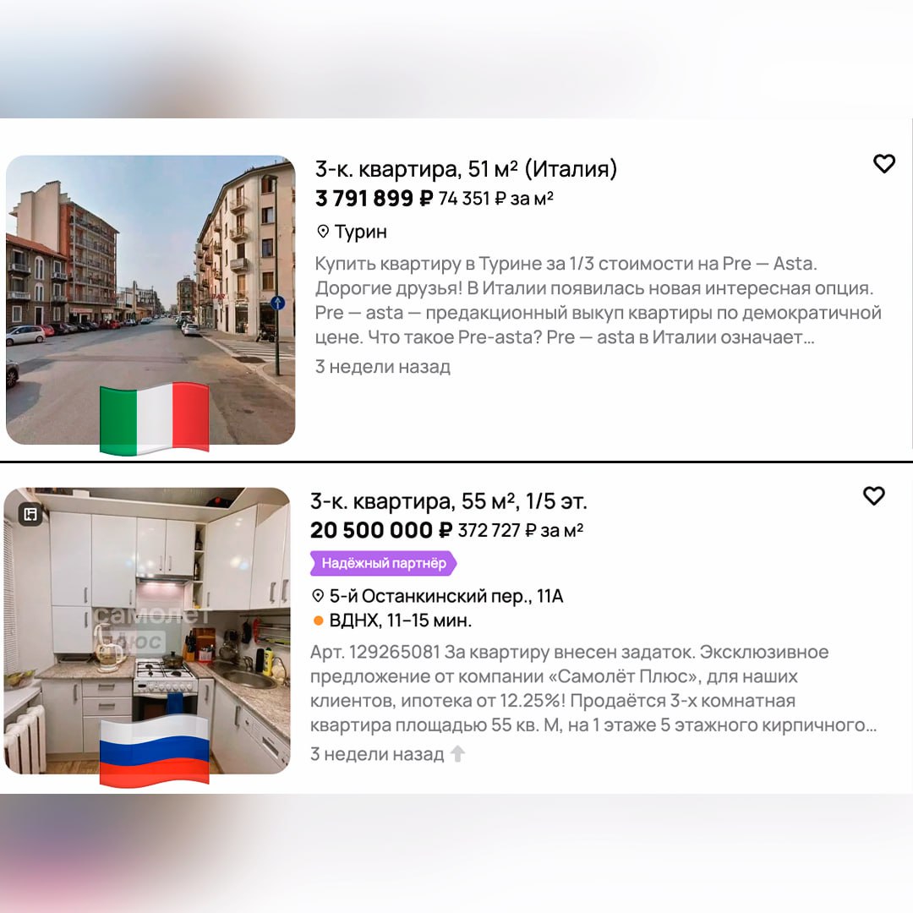Viewport: 913px width, 913px height.
Task: Click the orange metro dot beside ВДНХ
Action: click(318, 621)
